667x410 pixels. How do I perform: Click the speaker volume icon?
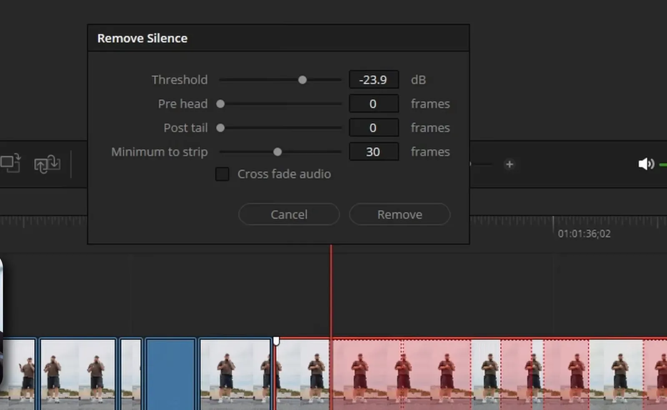[x=646, y=164]
